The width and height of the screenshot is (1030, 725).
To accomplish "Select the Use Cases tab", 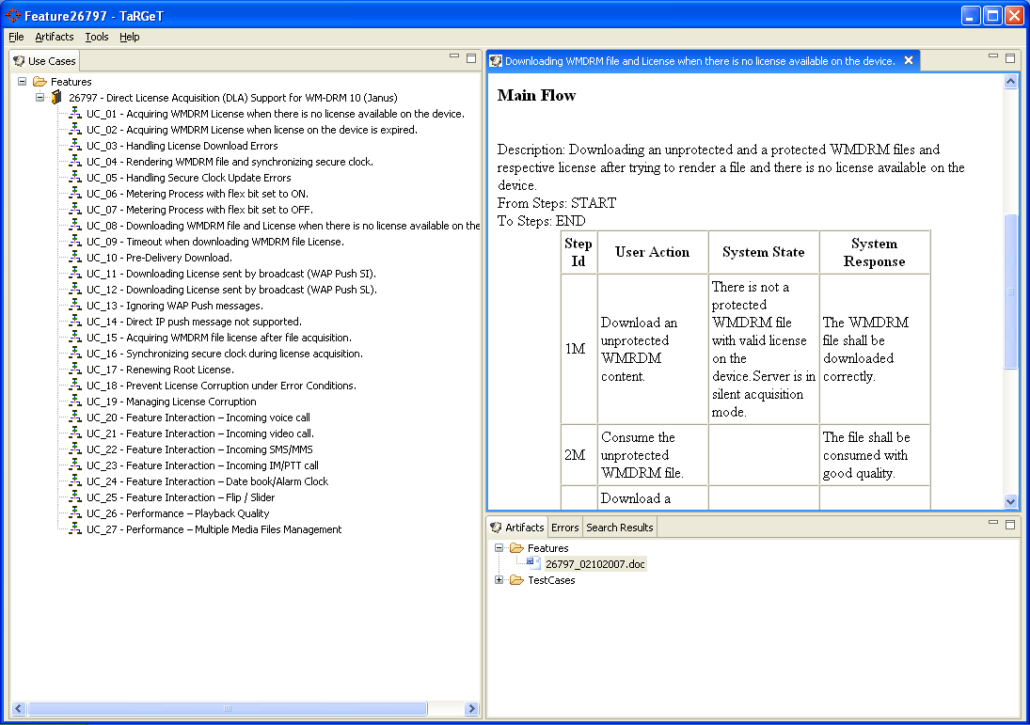I will point(44,61).
